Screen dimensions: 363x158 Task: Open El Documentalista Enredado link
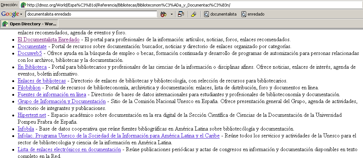[x=48, y=39]
